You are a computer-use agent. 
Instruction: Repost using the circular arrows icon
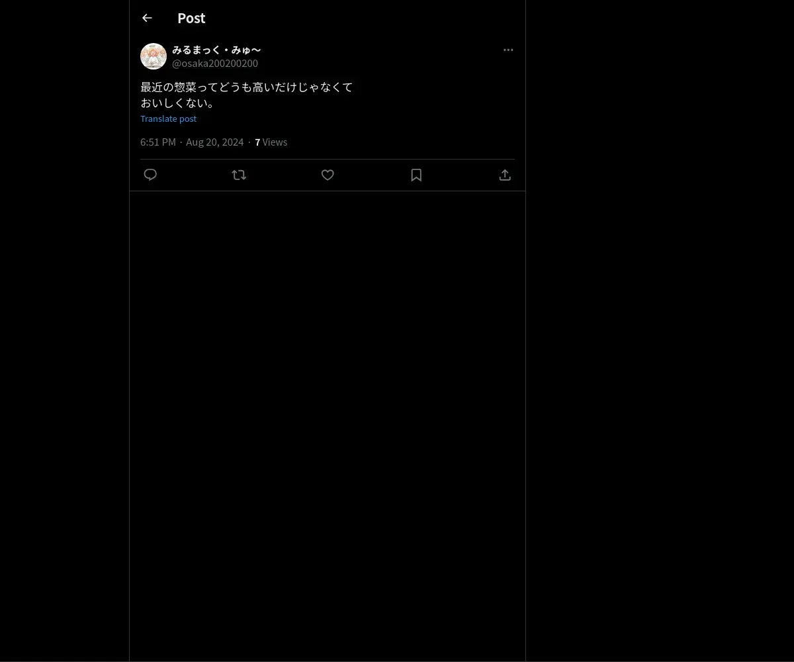239,175
